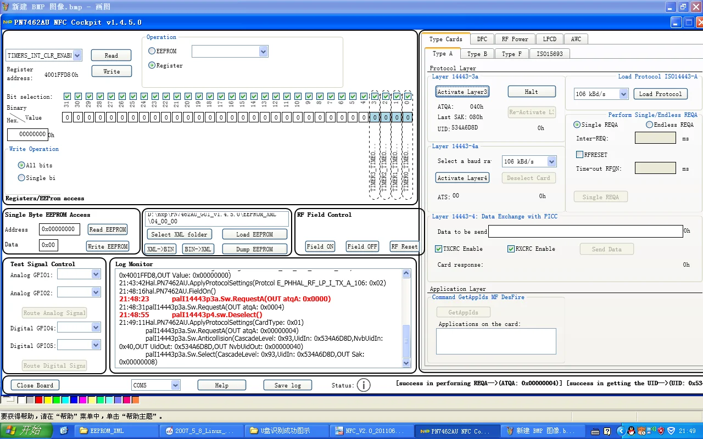Open COM5 port dropdown
The width and height of the screenshot is (703, 439).
coord(176,385)
